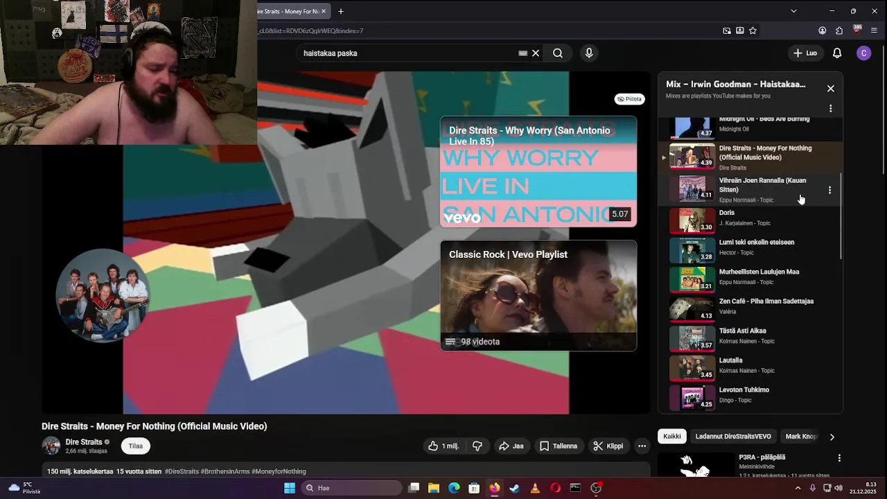Open the Classic Rock Vevo Playlist card
Screen dimensions: 887x499
click(538, 296)
